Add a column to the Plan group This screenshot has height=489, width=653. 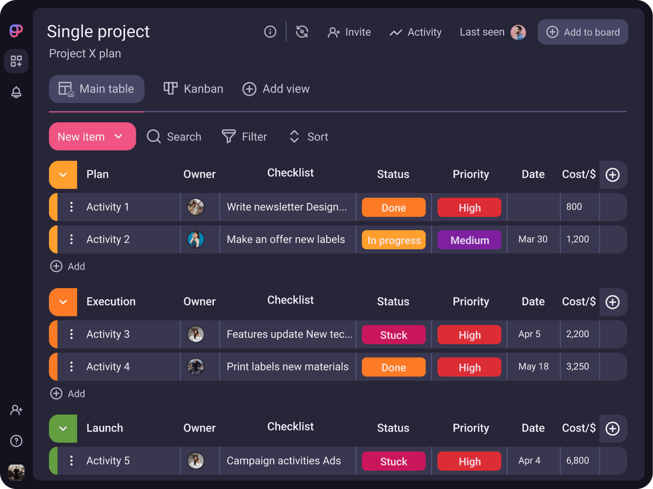click(x=613, y=175)
